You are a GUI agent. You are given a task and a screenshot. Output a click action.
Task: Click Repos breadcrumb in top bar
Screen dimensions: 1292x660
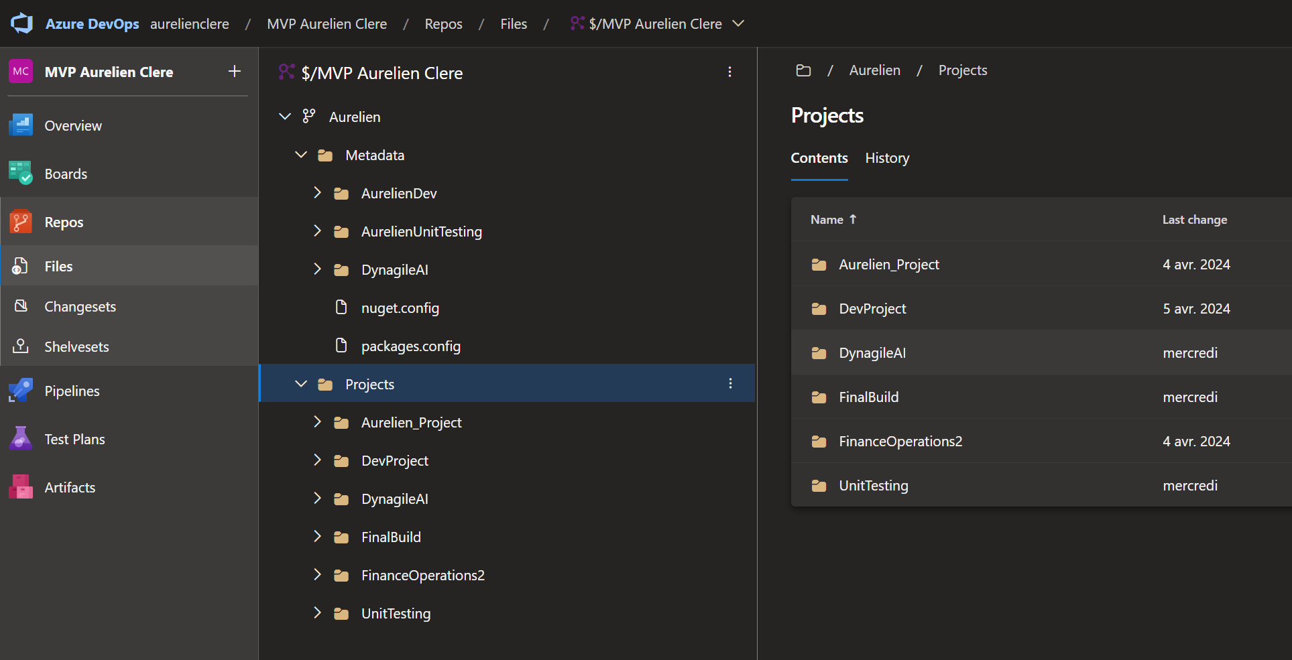click(444, 24)
